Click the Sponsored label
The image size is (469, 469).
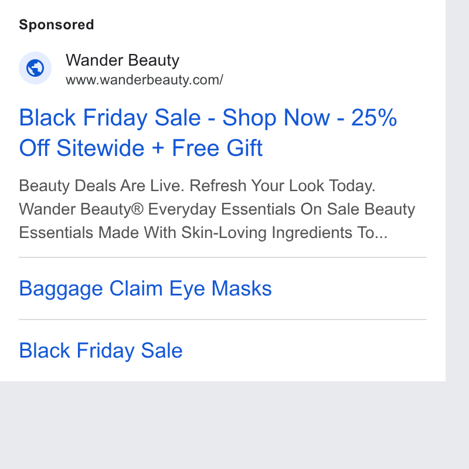click(x=56, y=25)
